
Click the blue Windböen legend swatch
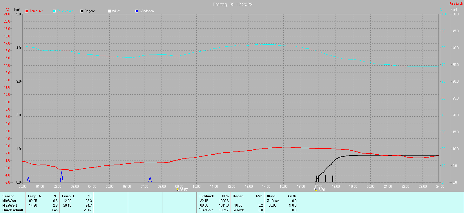pyautogui.click(x=137, y=11)
